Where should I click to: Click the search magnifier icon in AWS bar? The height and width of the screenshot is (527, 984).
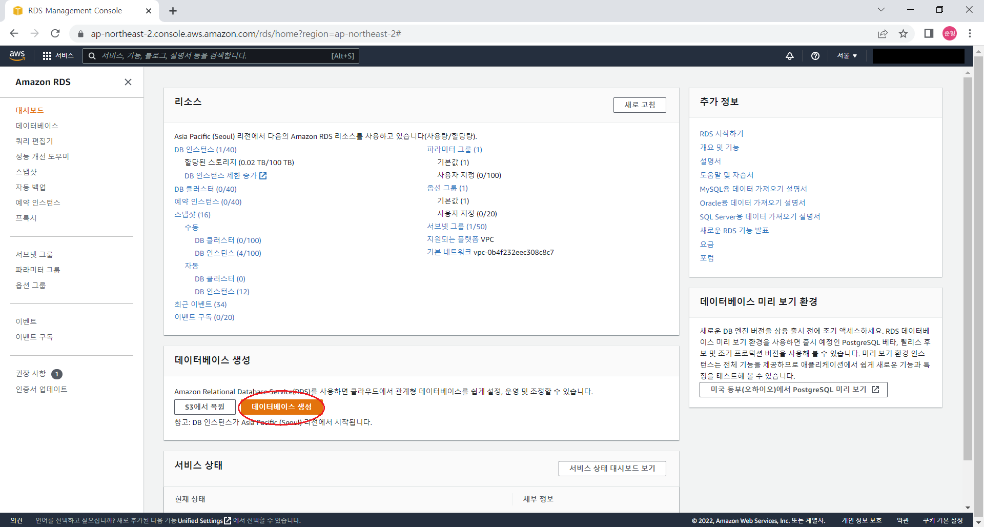point(92,56)
